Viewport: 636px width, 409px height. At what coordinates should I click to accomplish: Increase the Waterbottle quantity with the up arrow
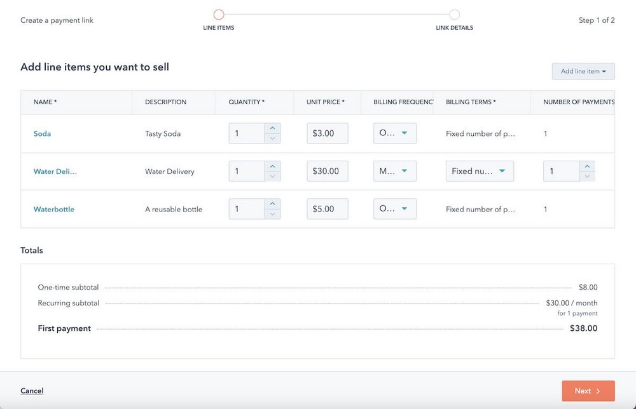click(273, 204)
